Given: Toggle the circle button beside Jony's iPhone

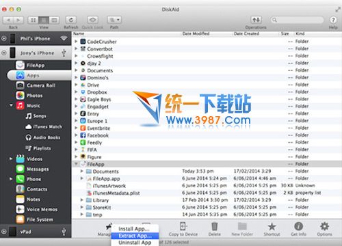Looking at the screenshot, I should 4,53.
